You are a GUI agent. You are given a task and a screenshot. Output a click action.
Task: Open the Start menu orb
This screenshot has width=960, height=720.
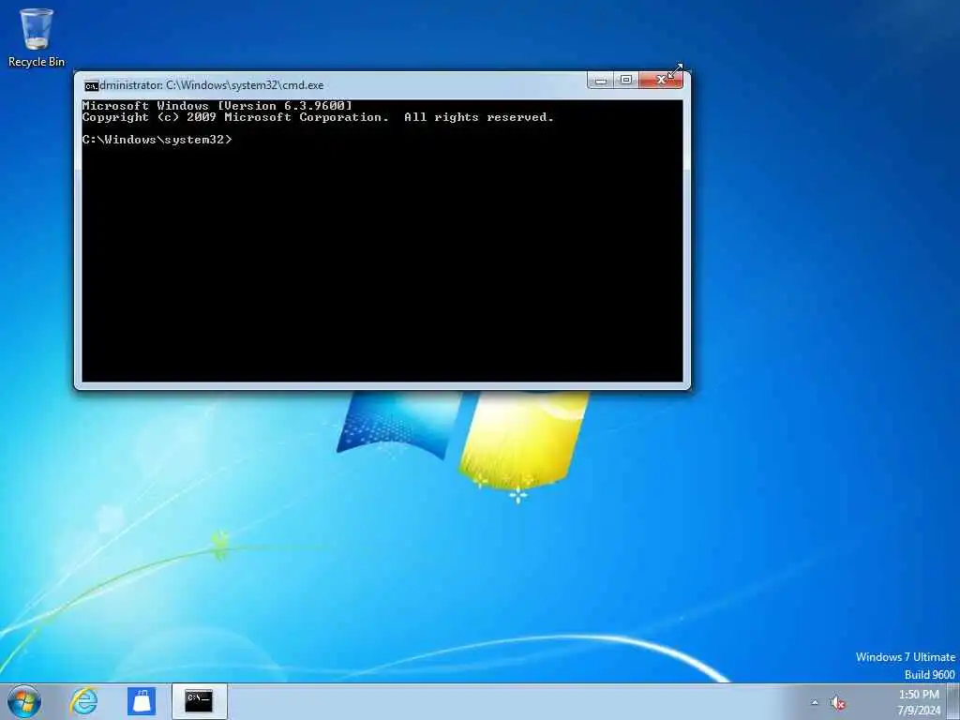coord(24,701)
